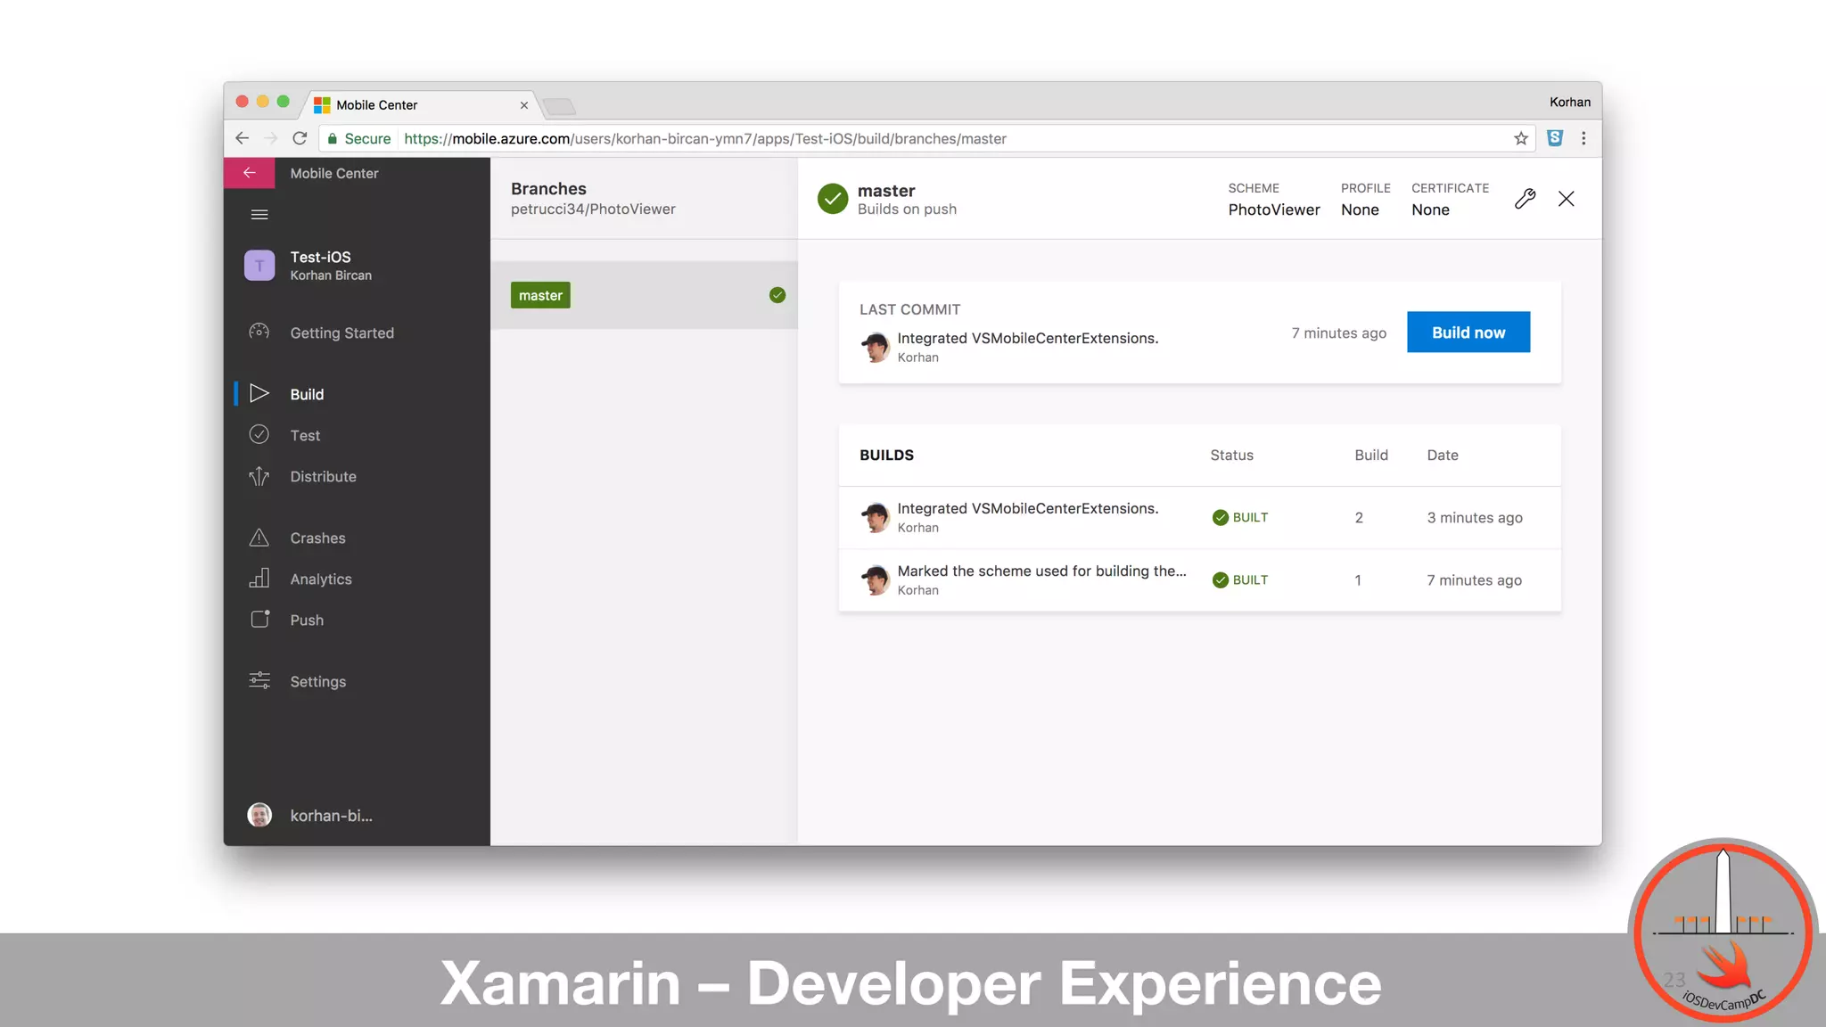
Task: Close the Mobile Center browser tab
Action: point(524,105)
